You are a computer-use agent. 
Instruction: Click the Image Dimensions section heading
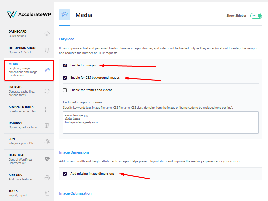tap(74, 152)
